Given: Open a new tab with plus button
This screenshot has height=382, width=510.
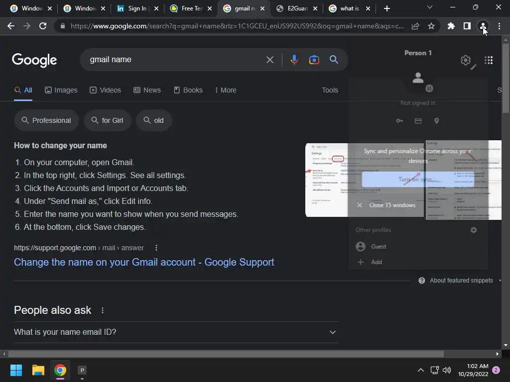Looking at the screenshot, I should [386, 8].
